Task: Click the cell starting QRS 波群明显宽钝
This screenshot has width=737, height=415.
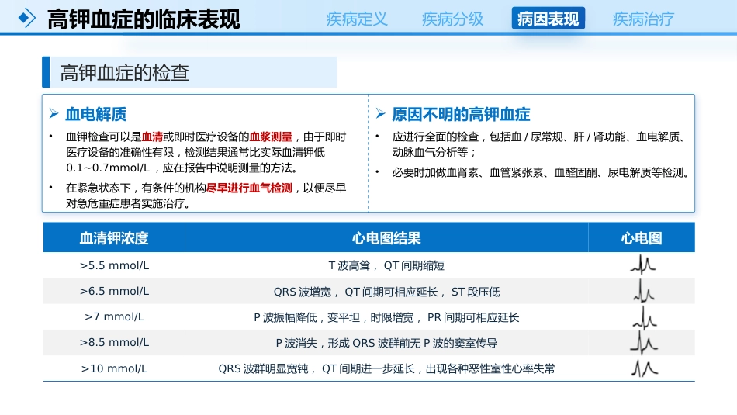Action: [x=386, y=369]
